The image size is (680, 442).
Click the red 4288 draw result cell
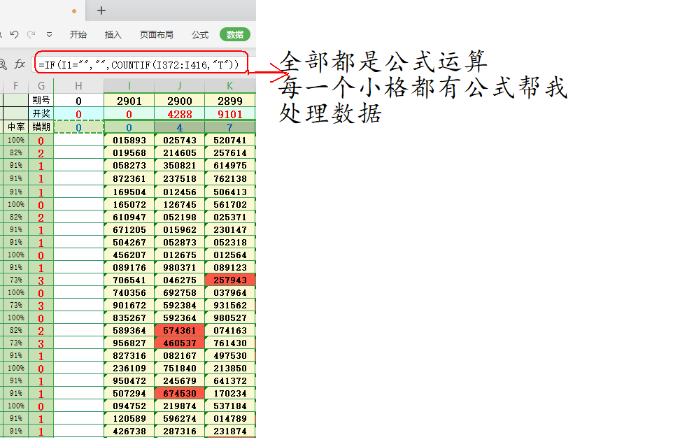coord(180,115)
